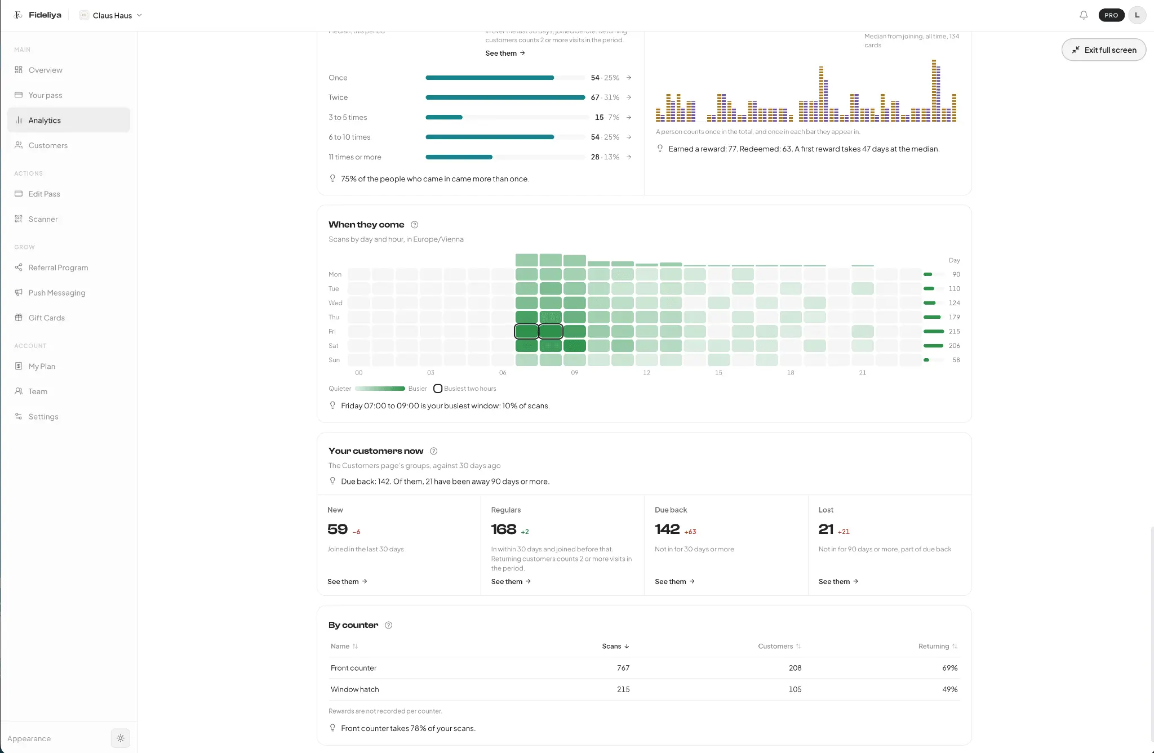The width and height of the screenshot is (1154, 753).
Task: Click See them under Regulars
Action: [511, 581]
